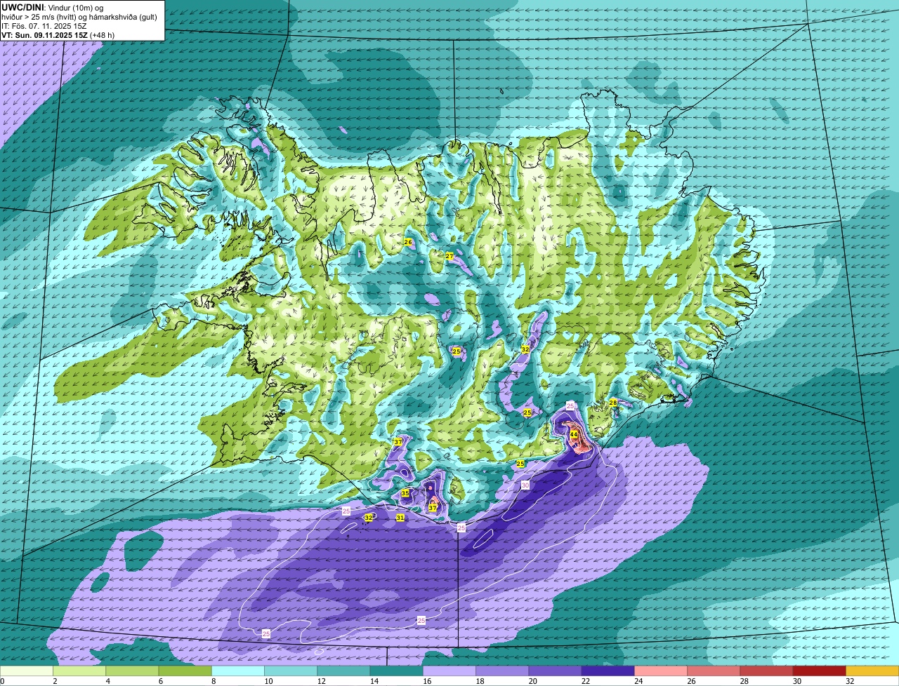This screenshot has height=686, width=899.
Task: Select the '8' tick label on the color scale
Action: (212, 681)
